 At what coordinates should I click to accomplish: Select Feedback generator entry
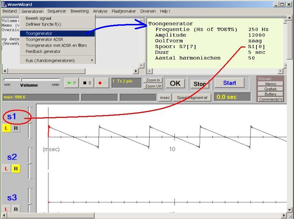tap(57, 51)
